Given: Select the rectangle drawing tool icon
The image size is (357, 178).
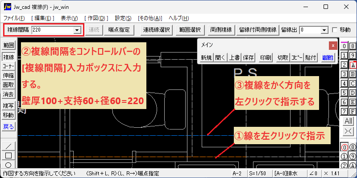Looking at the screenshot, I should coord(8,155).
